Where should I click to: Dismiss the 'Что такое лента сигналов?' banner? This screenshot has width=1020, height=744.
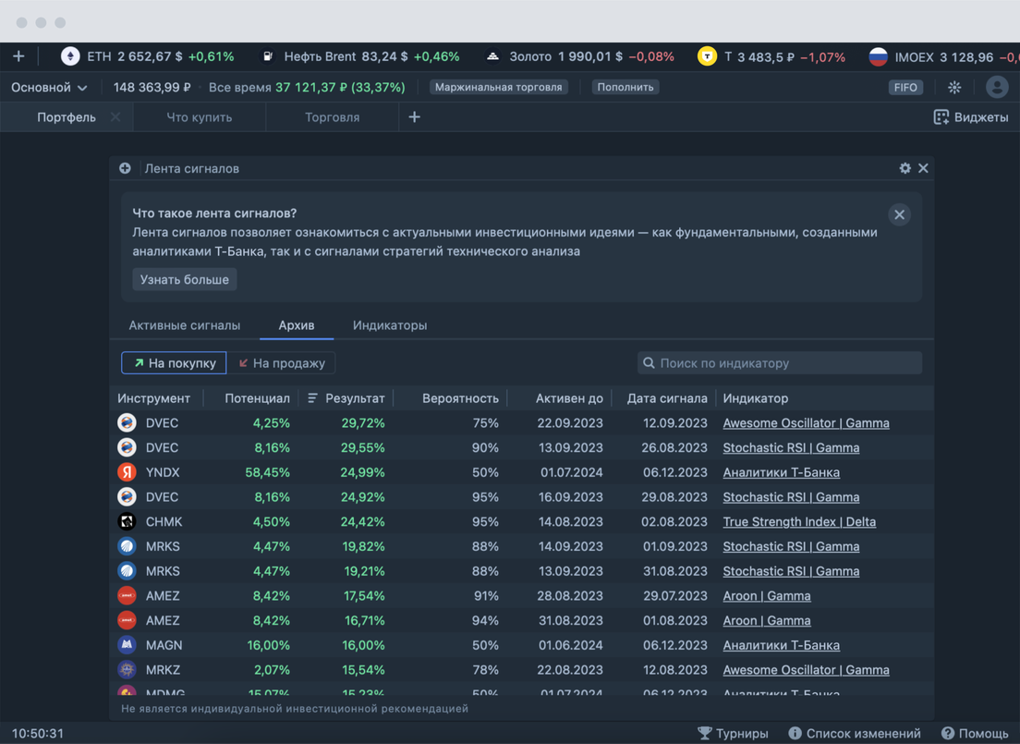pyautogui.click(x=899, y=214)
